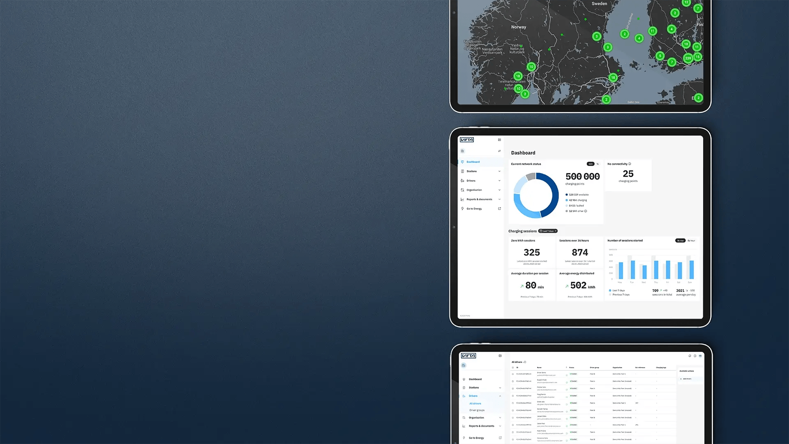This screenshot has width=789, height=444.
Task: Check the first driver row checkbox
Action: click(513, 374)
